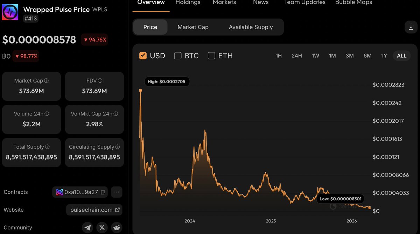420x234 pixels.
Task: Click the download chart icon
Action: coord(411,27)
